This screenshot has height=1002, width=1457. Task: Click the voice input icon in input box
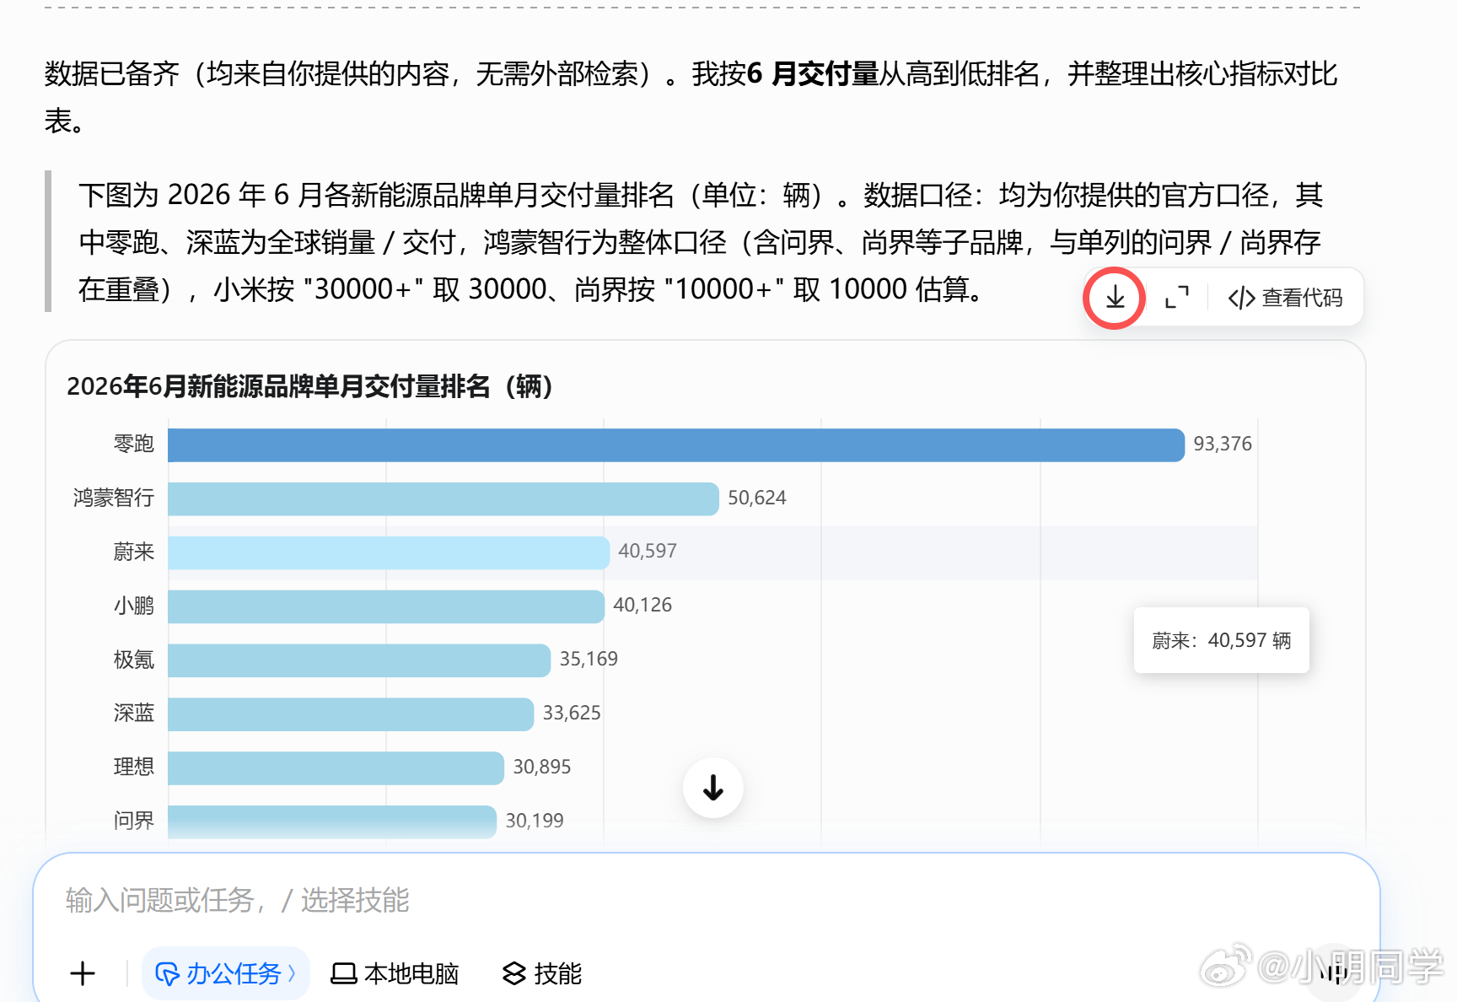[1334, 973]
